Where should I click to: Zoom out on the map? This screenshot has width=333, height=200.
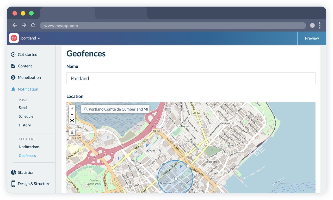(72, 114)
